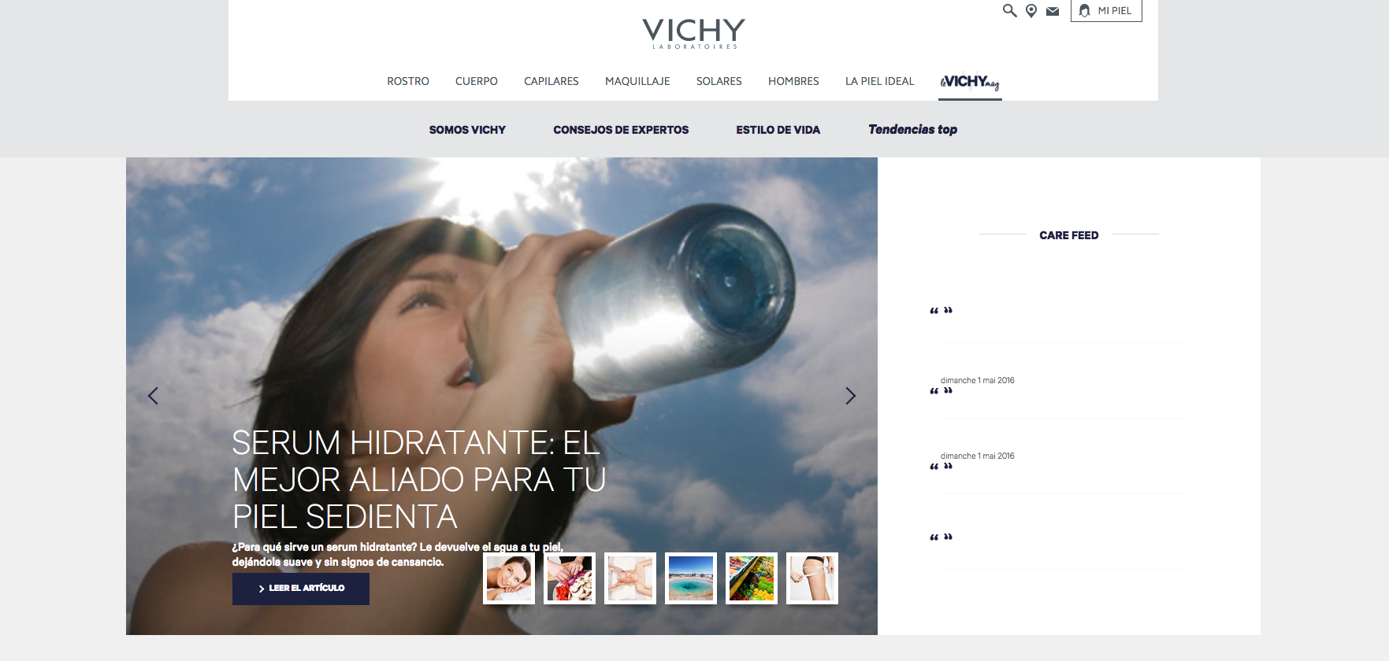Open the envelope contact icon
Image resolution: width=1389 pixels, height=661 pixels.
[1053, 11]
